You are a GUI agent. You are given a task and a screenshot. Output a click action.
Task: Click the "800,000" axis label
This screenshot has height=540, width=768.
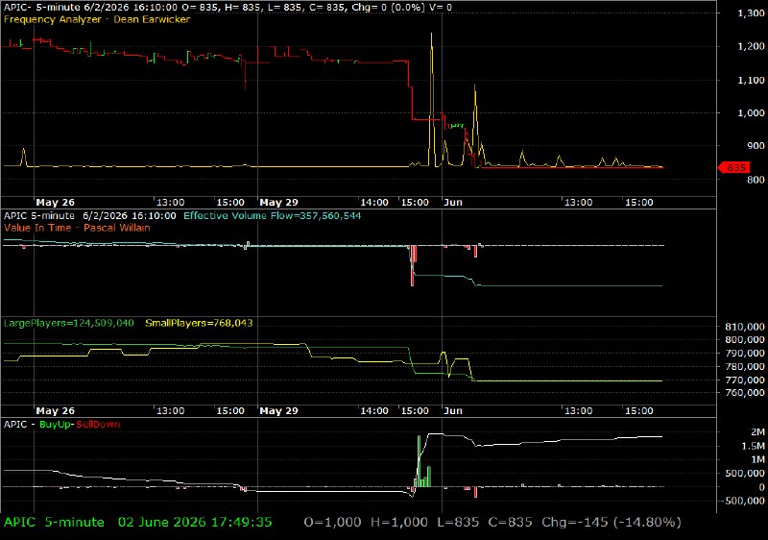coord(745,339)
